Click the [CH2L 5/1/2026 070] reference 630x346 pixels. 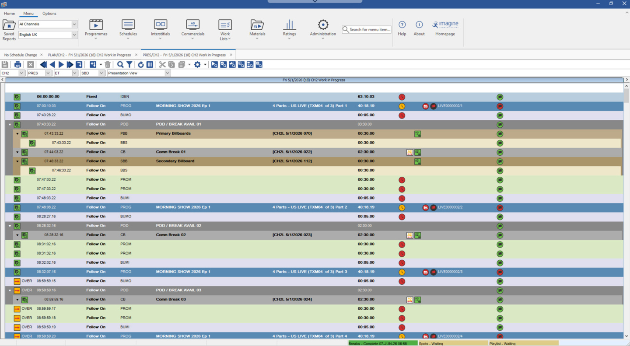click(x=292, y=133)
